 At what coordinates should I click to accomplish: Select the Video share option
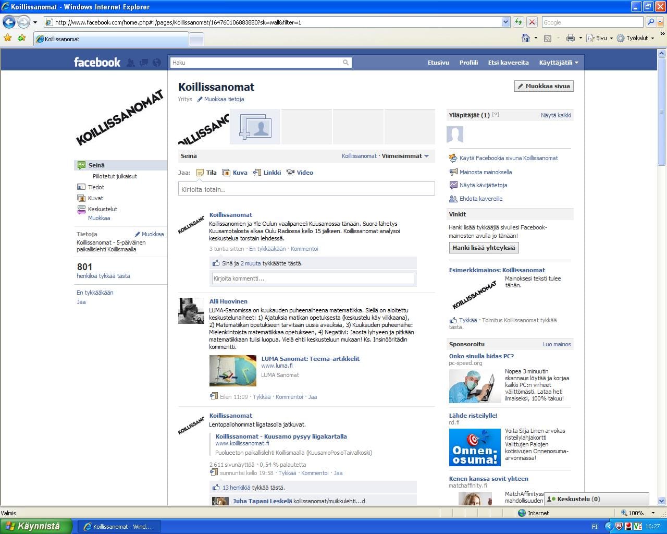point(300,173)
